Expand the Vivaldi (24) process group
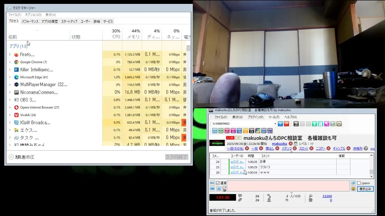The image size is (385, 216). coord(10,115)
